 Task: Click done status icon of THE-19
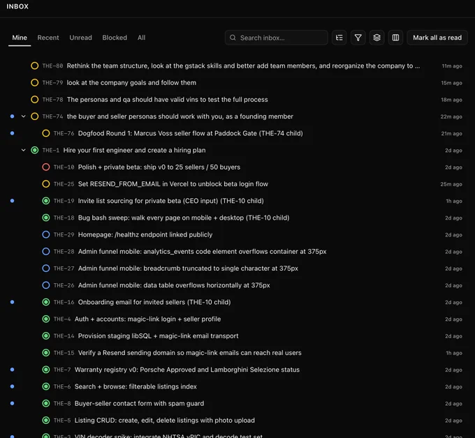tap(45, 201)
